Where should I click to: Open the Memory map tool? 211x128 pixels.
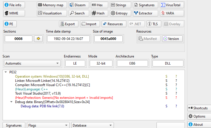[52, 5]
